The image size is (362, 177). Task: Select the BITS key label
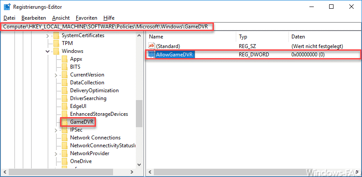[75, 67]
